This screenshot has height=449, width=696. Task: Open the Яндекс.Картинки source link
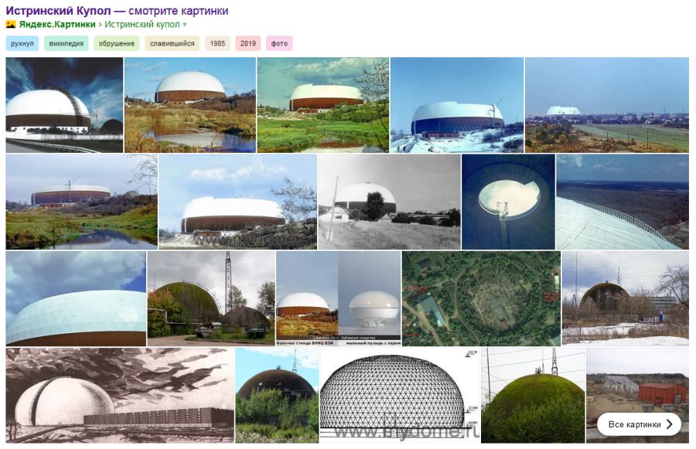[x=56, y=25]
